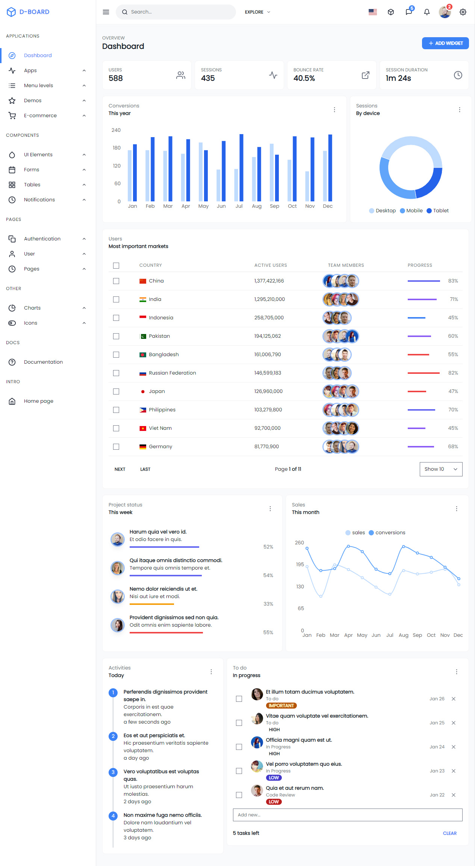Expand the Charts sidebar chevron
This screenshot has width=475, height=866.
point(84,308)
